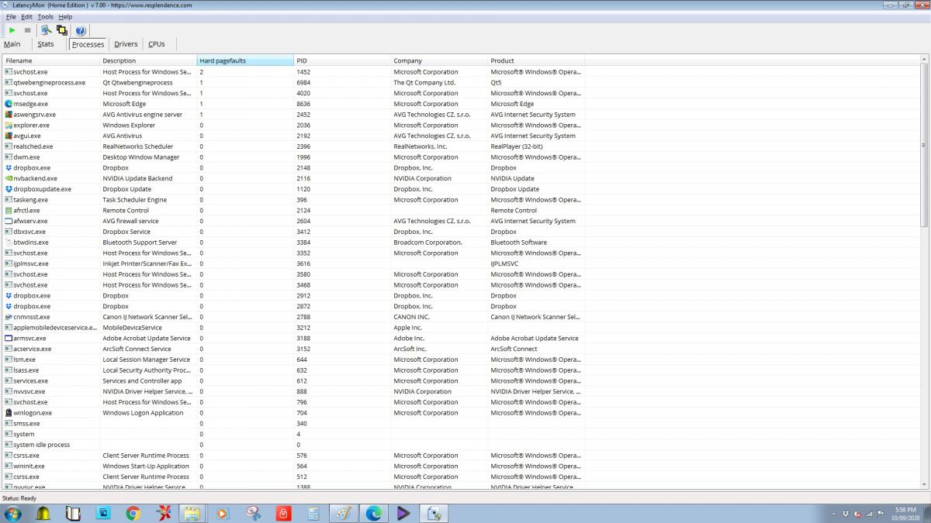931x523 pixels.
Task: Launch Google Chrome from the taskbar
Action: click(x=133, y=513)
